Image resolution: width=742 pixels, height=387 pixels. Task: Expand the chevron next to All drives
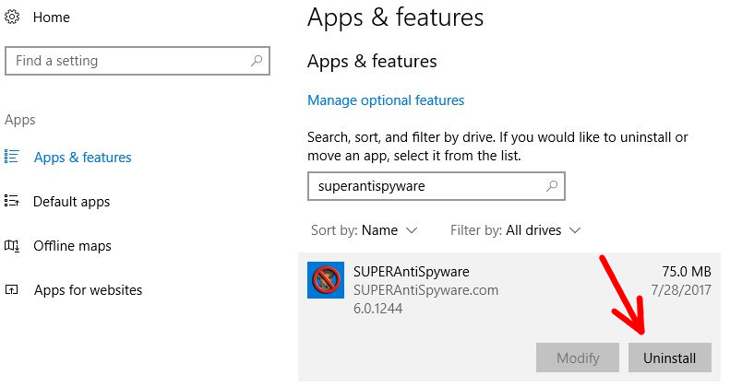click(575, 230)
